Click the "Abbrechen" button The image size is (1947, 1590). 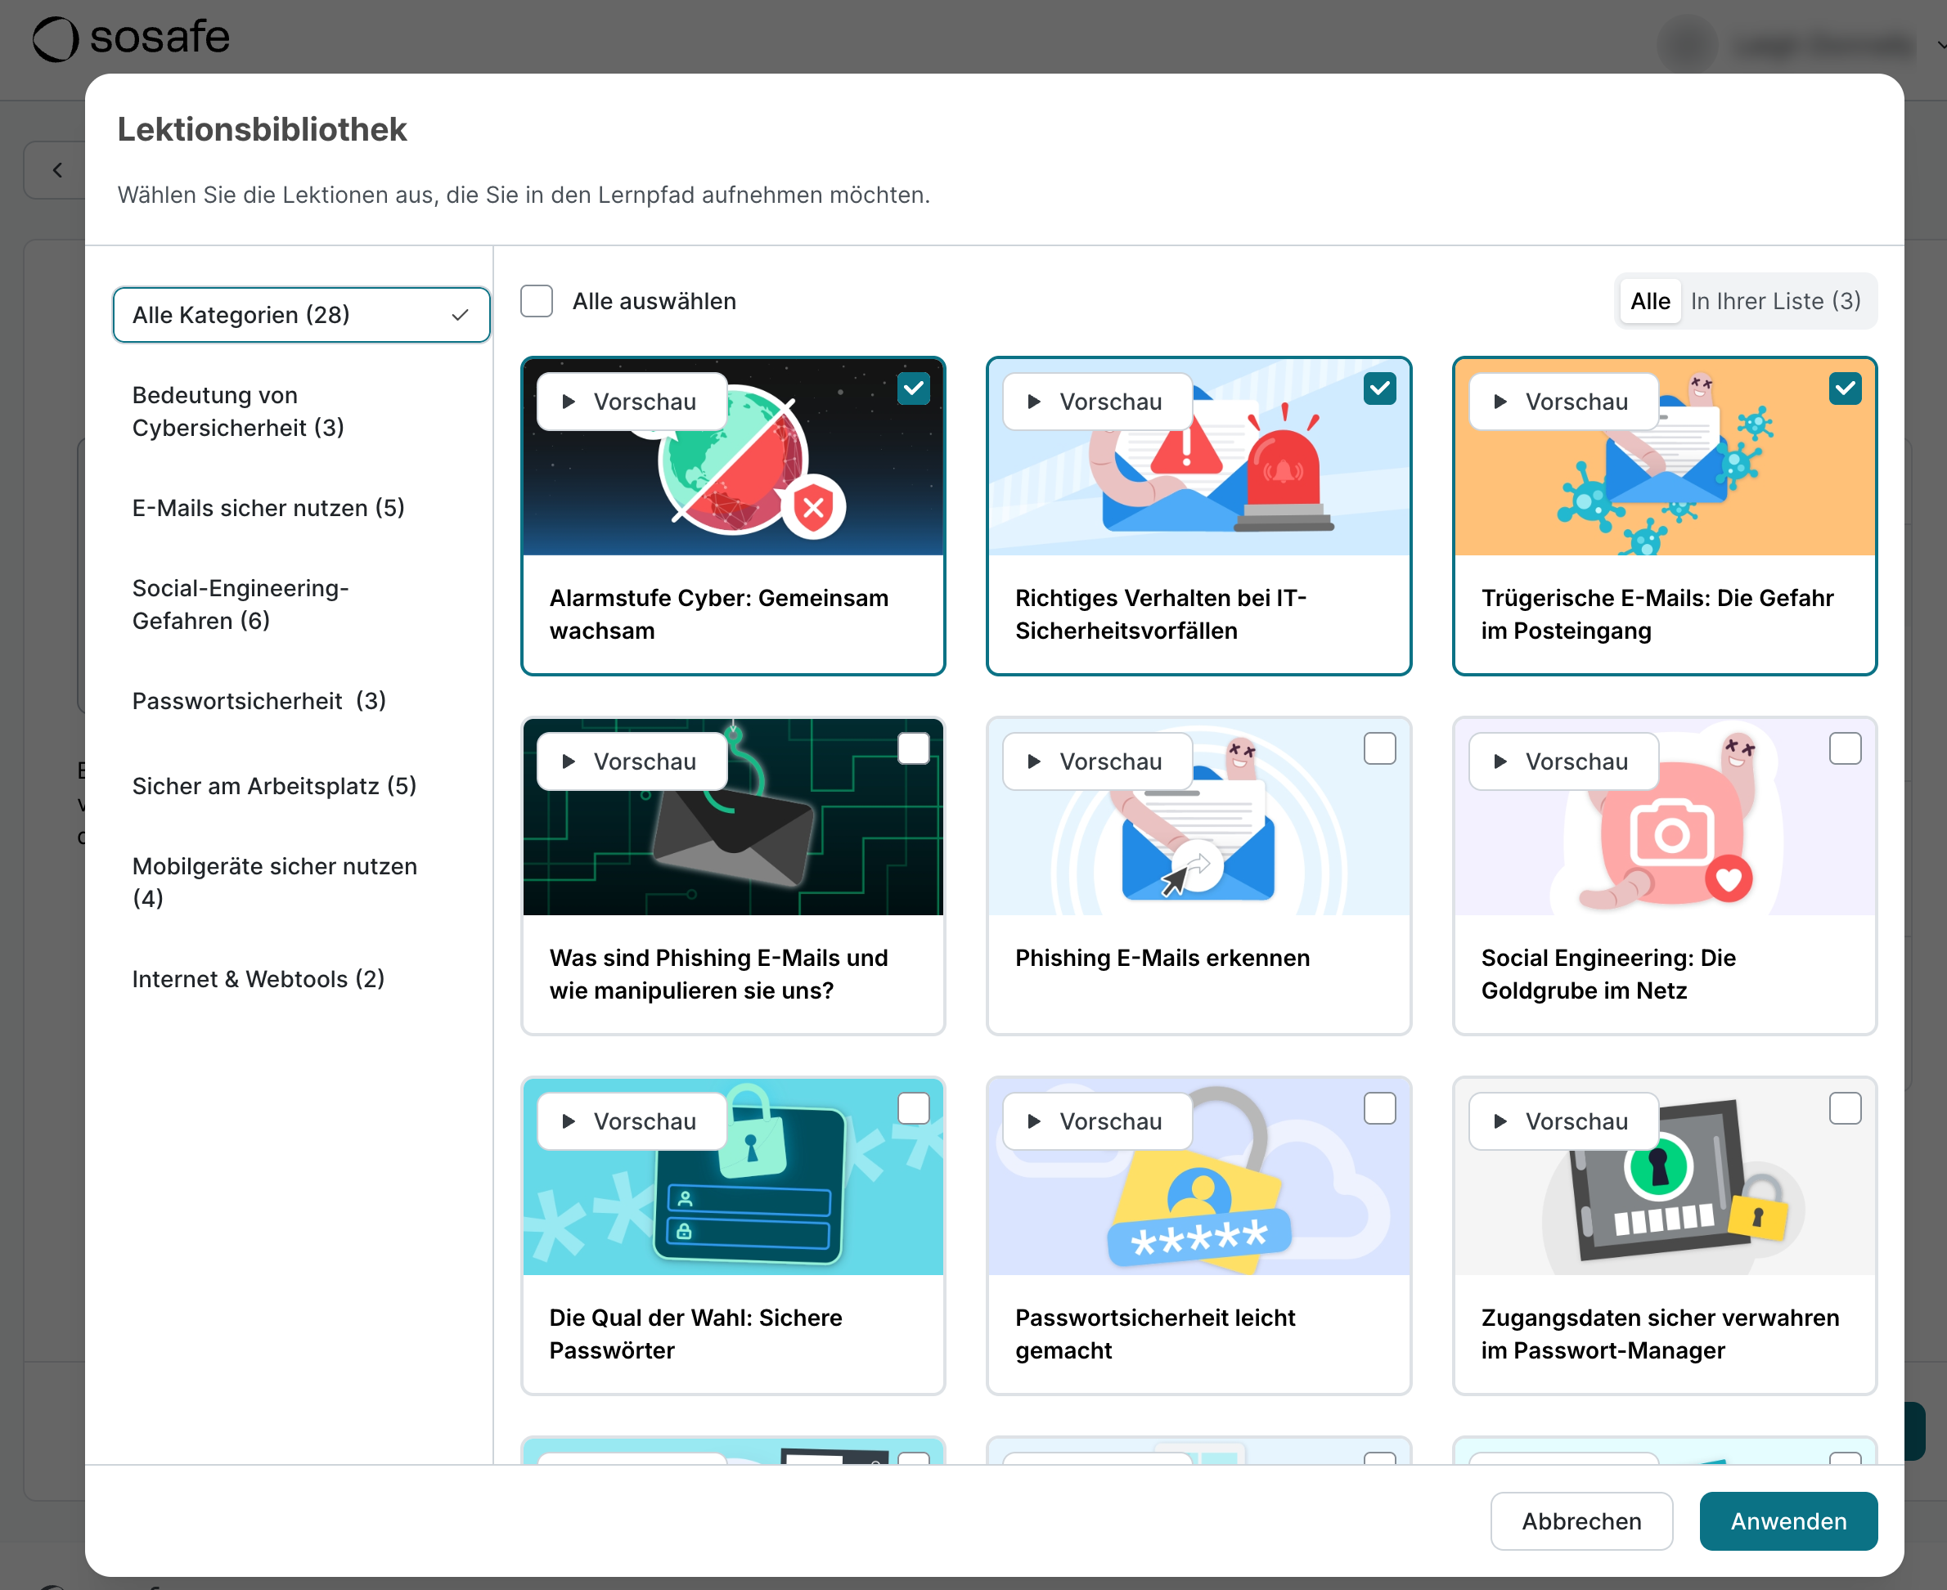point(1581,1520)
